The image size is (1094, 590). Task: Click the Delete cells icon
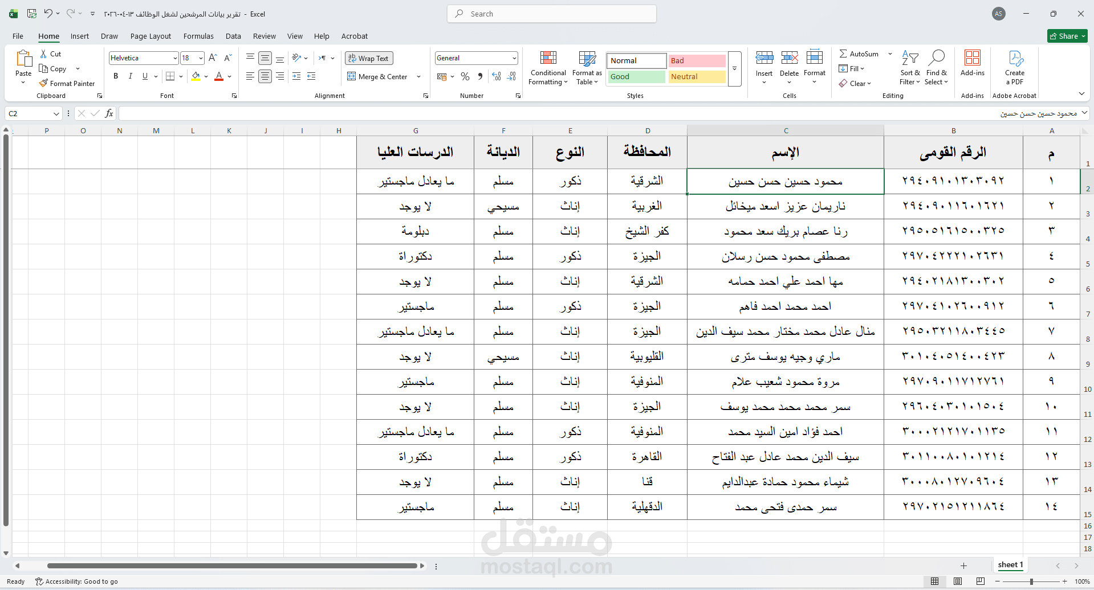[x=790, y=58]
